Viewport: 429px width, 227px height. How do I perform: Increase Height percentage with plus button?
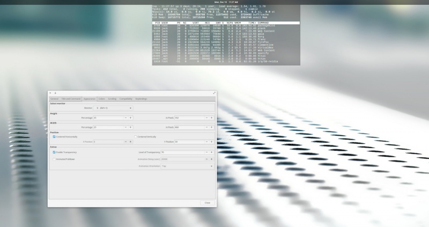[131, 118]
